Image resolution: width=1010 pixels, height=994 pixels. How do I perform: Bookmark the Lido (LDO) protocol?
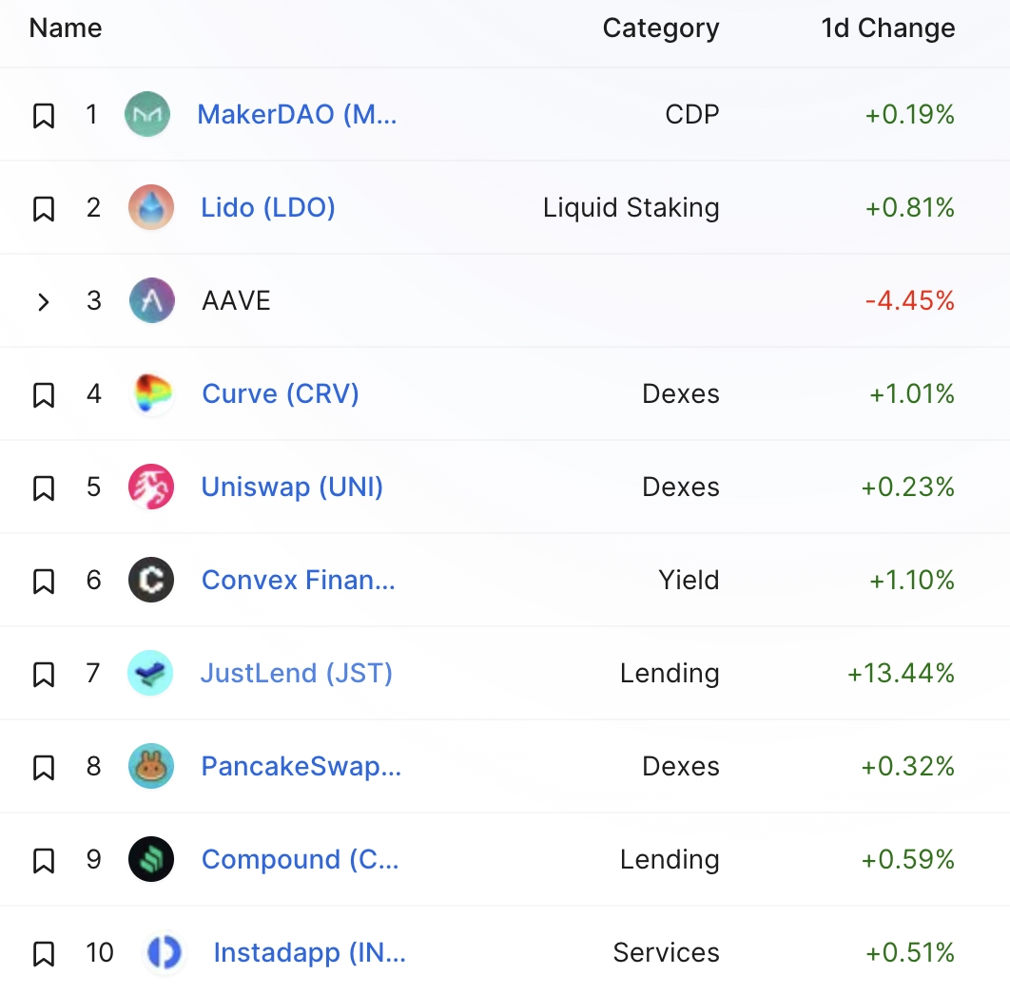pyautogui.click(x=44, y=209)
